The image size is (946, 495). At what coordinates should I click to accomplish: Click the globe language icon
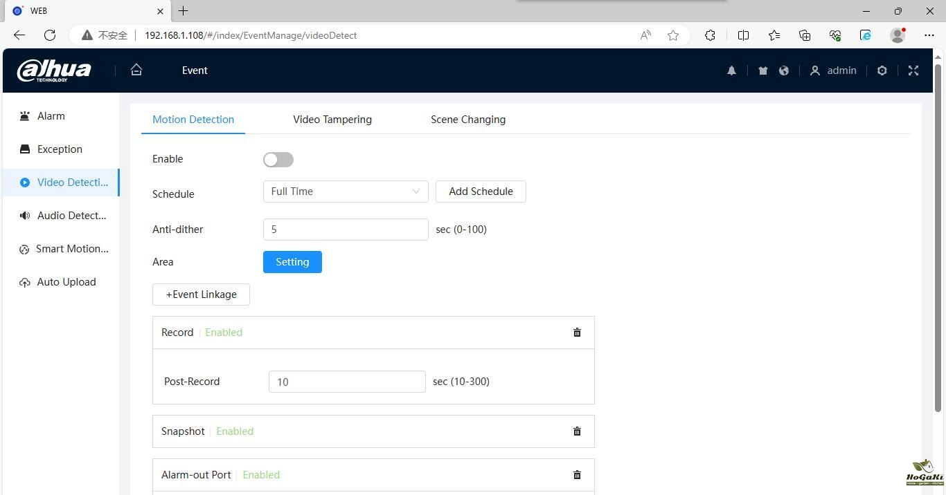pyautogui.click(x=784, y=71)
